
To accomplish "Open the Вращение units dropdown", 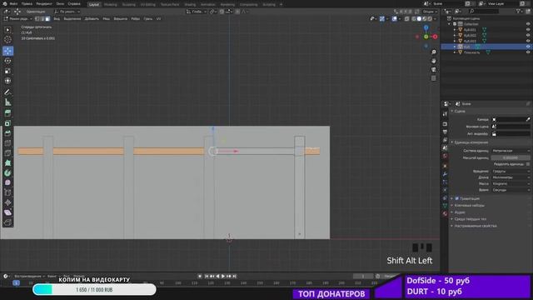I will coord(511,172).
